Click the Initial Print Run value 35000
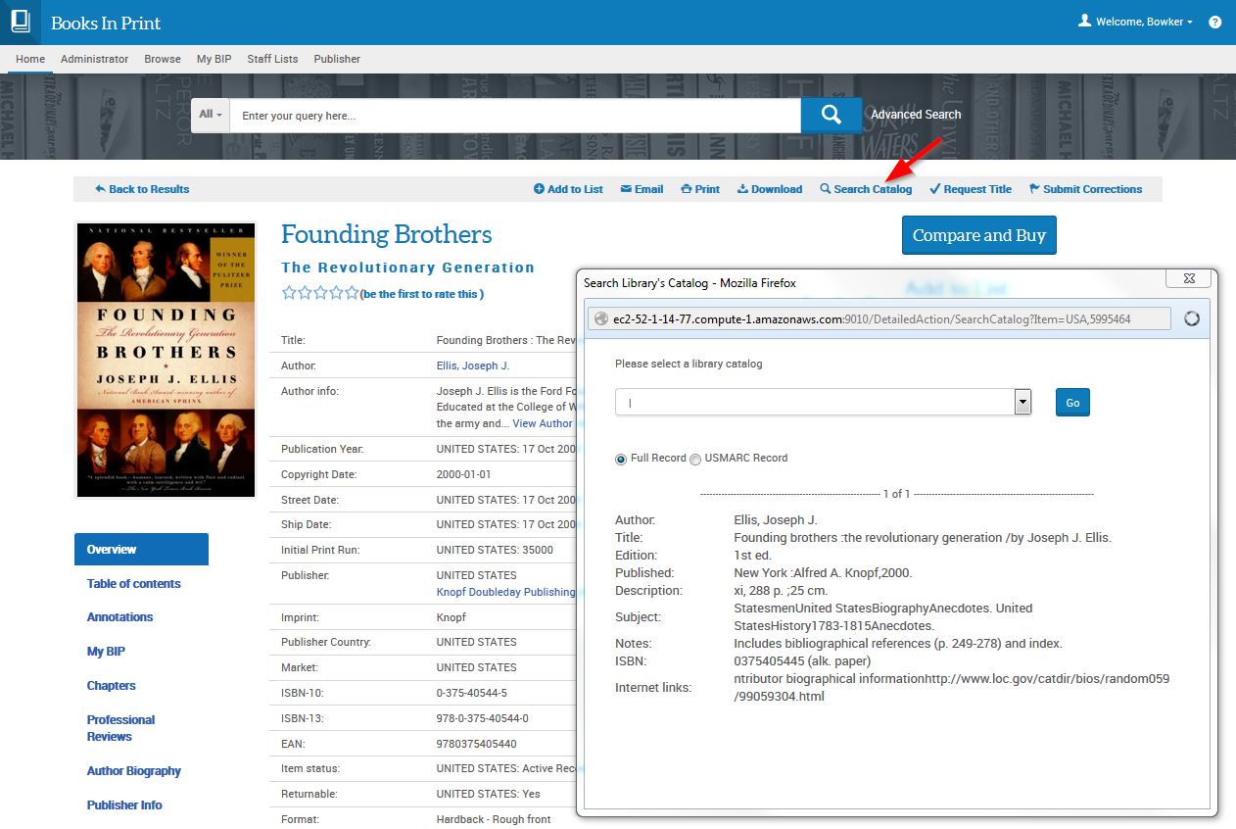This screenshot has width=1236, height=829. pos(495,550)
